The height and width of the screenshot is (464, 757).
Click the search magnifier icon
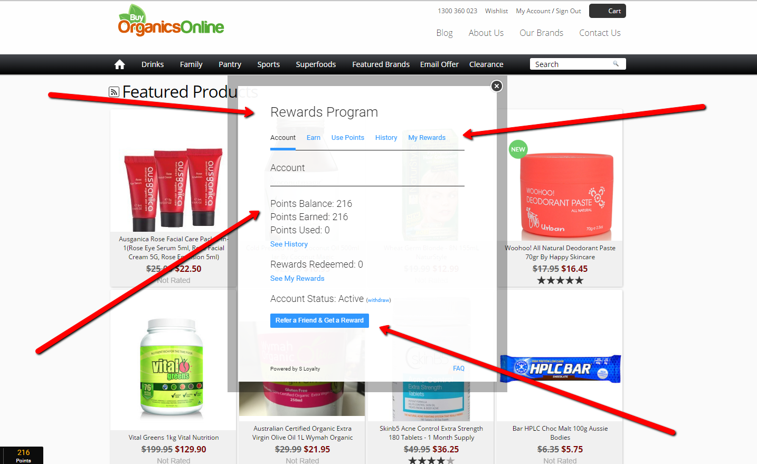pyautogui.click(x=616, y=64)
